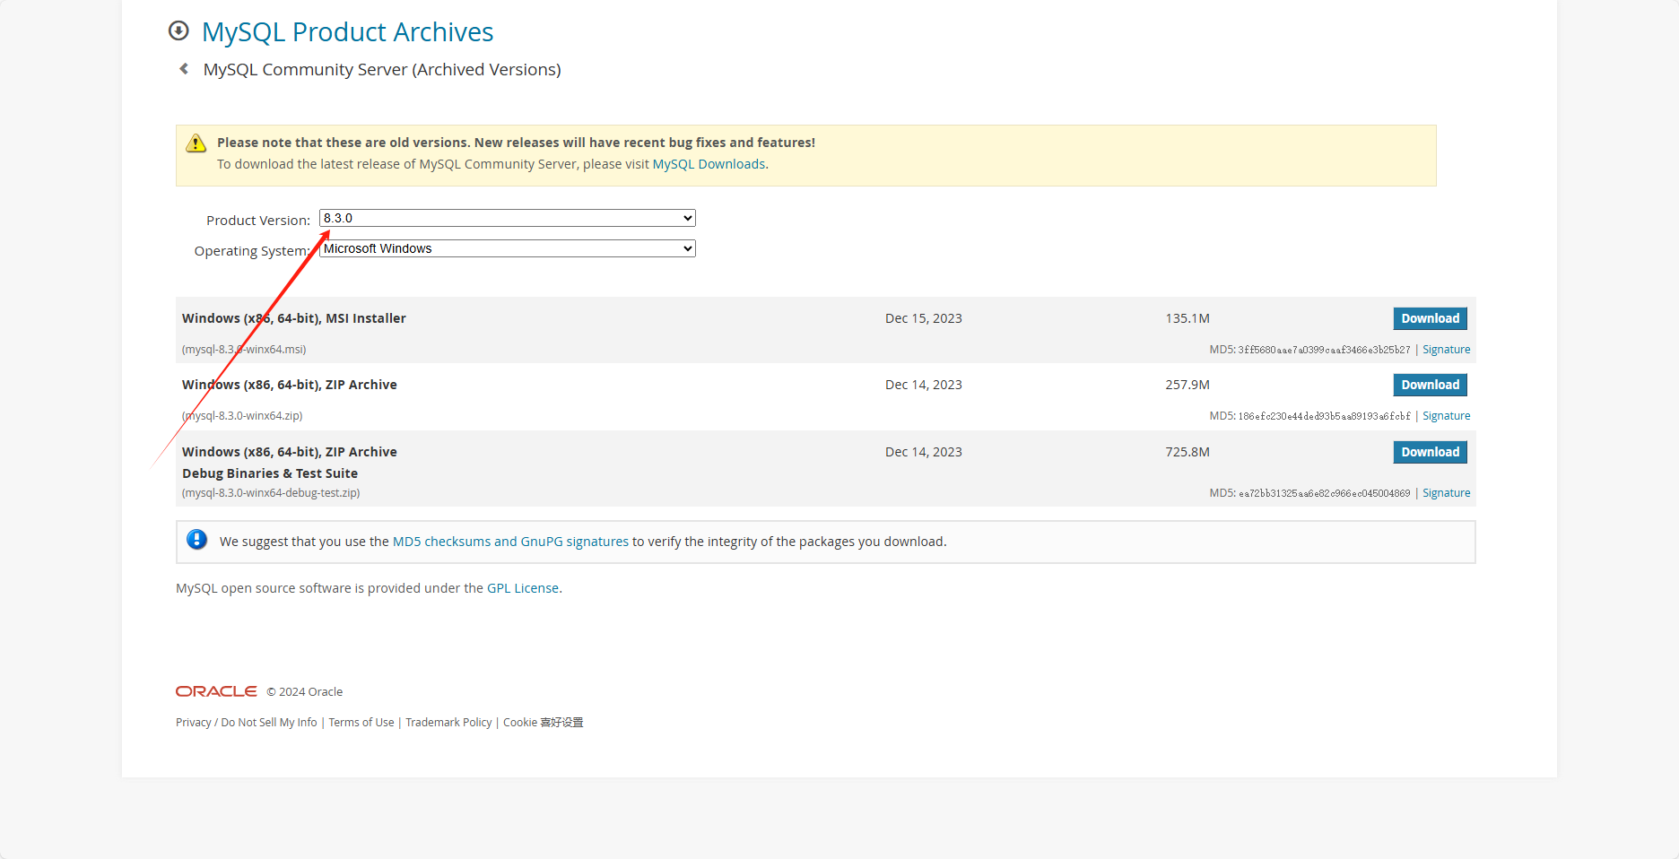Screen dimensions: 1679x859
Task: Click the filename mysql-8.3.0-winx64-debug-test.zip
Action: 271,493
